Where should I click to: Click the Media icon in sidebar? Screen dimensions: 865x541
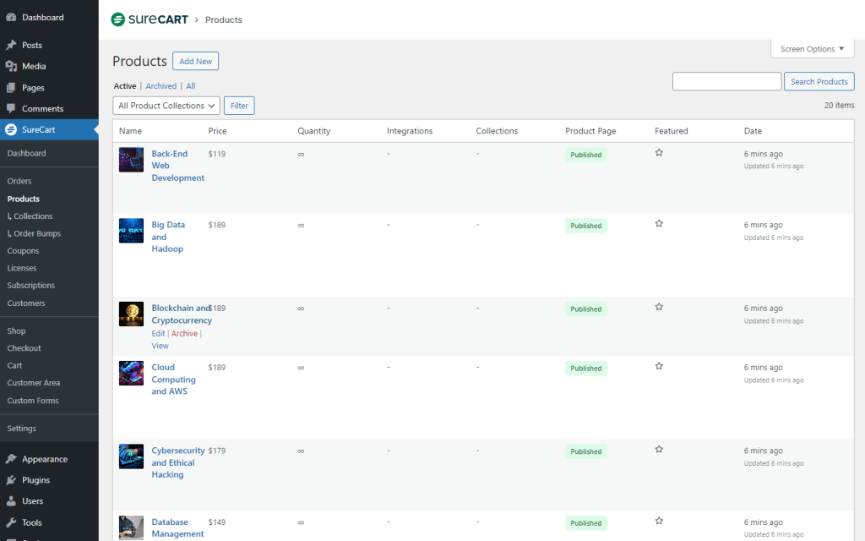pyautogui.click(x=11, y=66)
